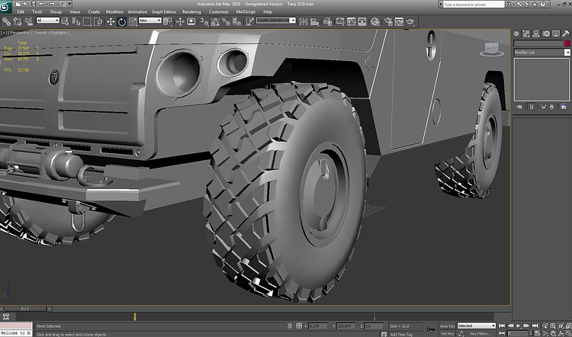Screen dimensions: 572x337
Task: Switch to the Display command panel tab
Action: click(556, 34)
